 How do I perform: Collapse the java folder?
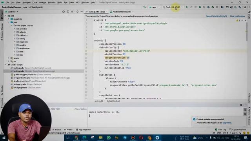tap(9, 22)
